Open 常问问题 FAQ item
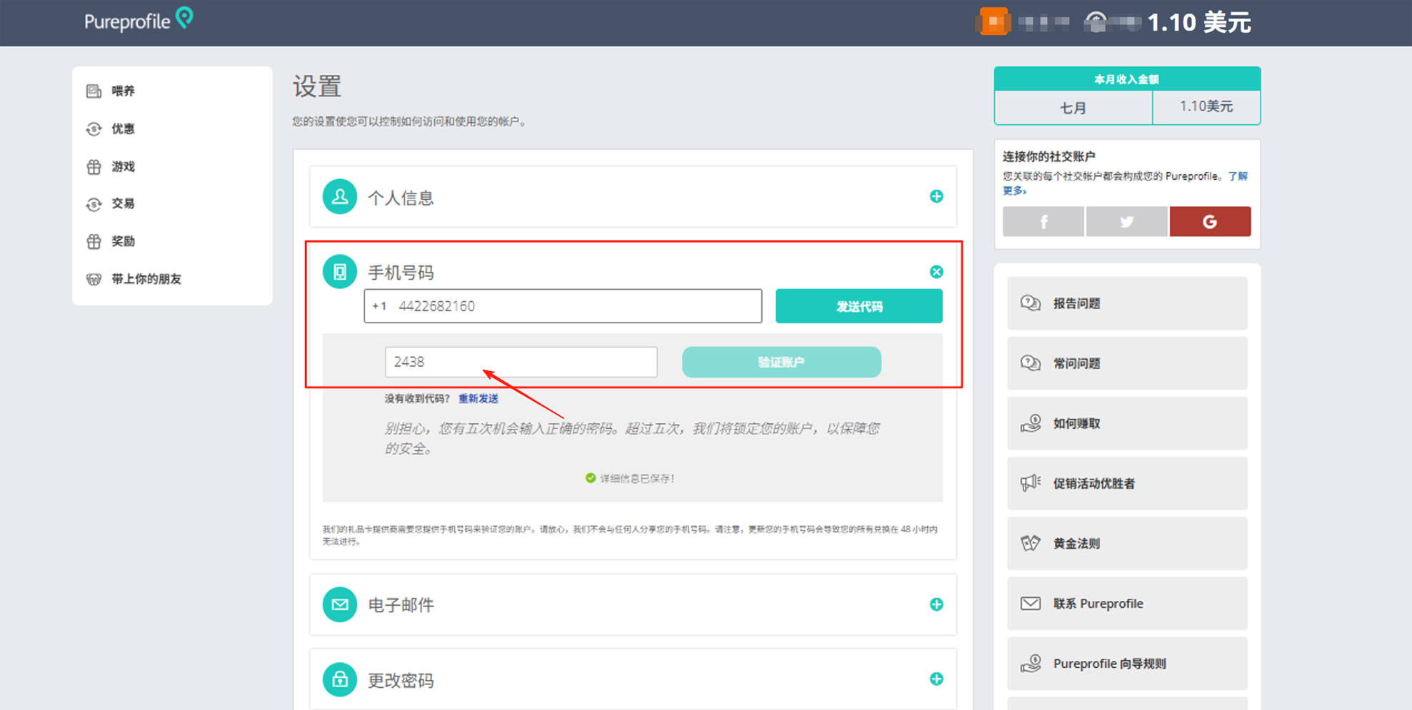 click(1127, 363)
